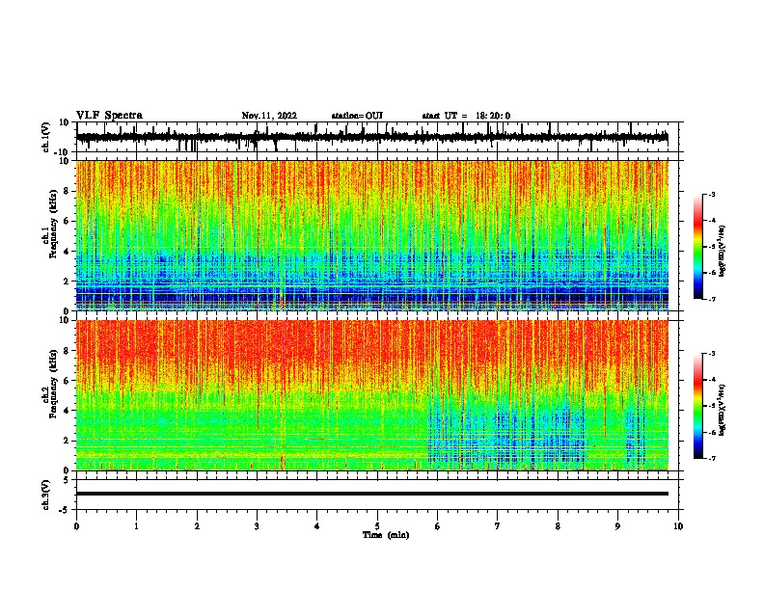The image size is (764, 590).
Task: Click the blue low-power region in ch.2 spectrogram
Action: click(506, 433)
